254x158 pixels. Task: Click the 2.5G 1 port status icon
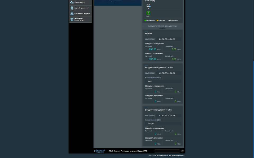pos(148,5)
